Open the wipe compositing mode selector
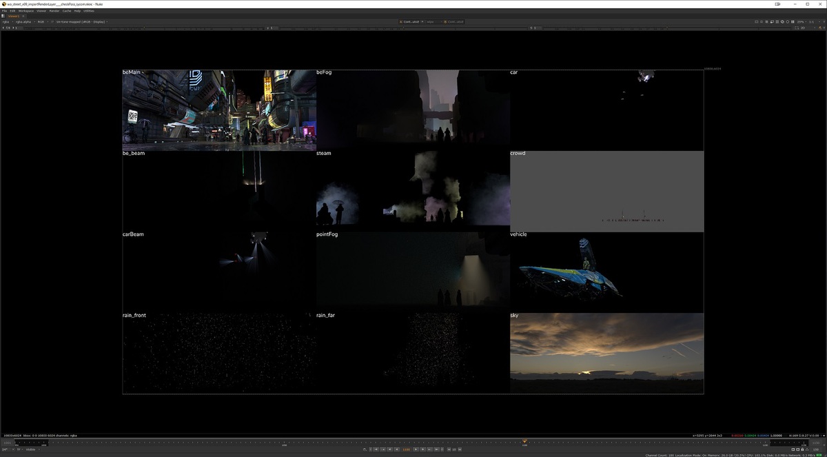Screen dimensions: 827x457 click(432, 21)
